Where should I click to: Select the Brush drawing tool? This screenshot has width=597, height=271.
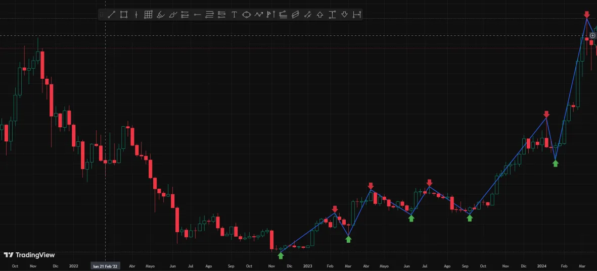point(173,15)
